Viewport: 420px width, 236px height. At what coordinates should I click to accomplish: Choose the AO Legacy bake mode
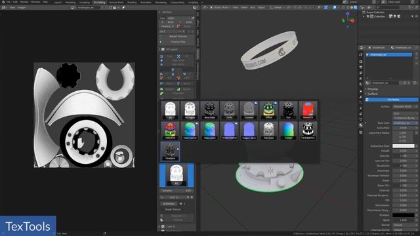(190, 110)
